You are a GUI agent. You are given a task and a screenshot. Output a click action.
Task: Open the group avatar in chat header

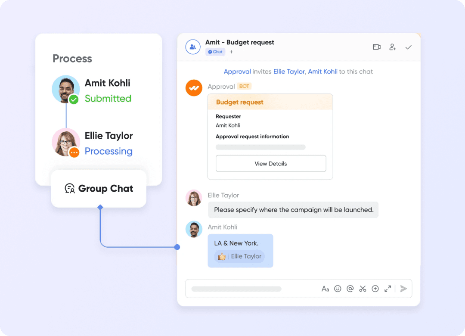[x=193, y=47]
